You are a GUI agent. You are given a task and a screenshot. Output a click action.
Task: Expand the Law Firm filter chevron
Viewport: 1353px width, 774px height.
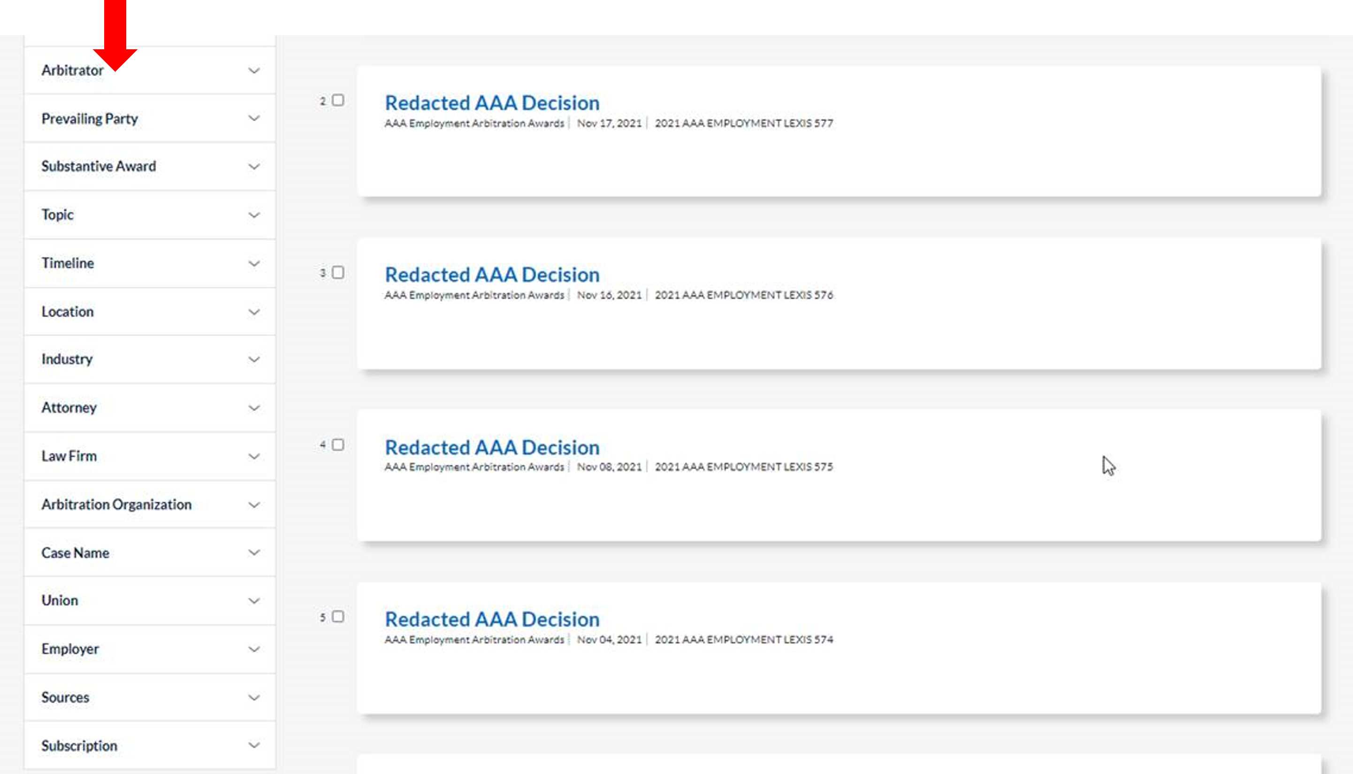tap(254, 456)
